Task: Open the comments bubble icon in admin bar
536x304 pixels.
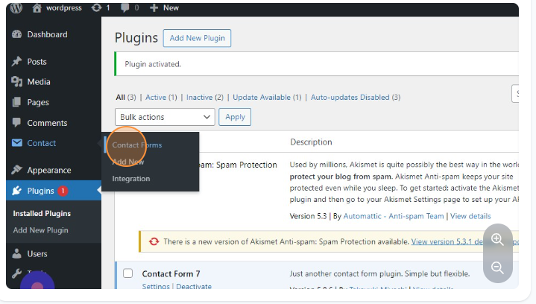Action: tap(124, 8)
